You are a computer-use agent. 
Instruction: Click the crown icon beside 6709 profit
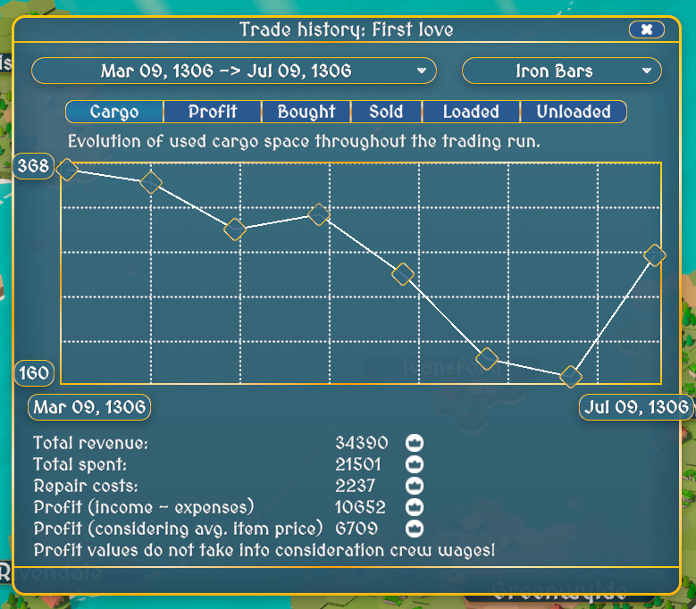pos(415,530)
